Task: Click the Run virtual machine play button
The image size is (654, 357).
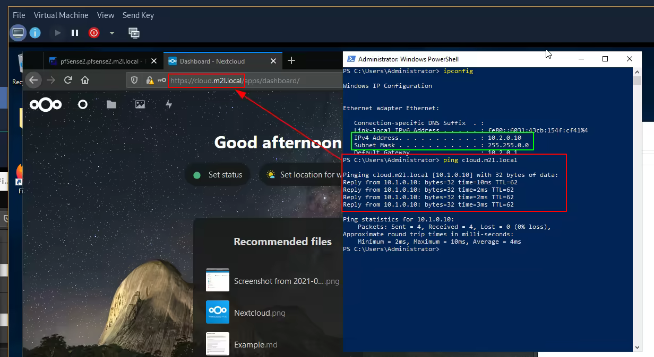Action: pos(57,33)
